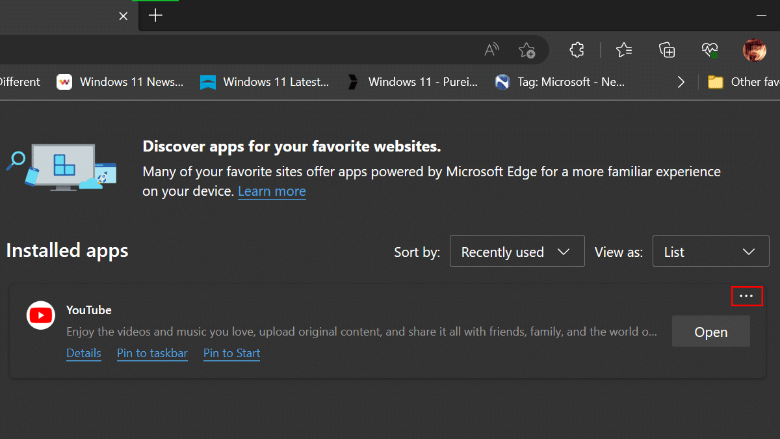Open the Collections icon

point(667,50)
